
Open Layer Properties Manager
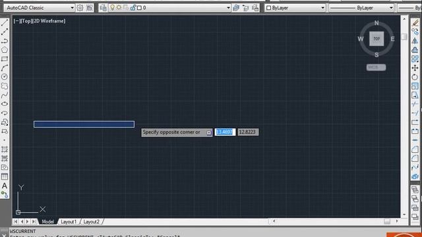pos(103,8)
